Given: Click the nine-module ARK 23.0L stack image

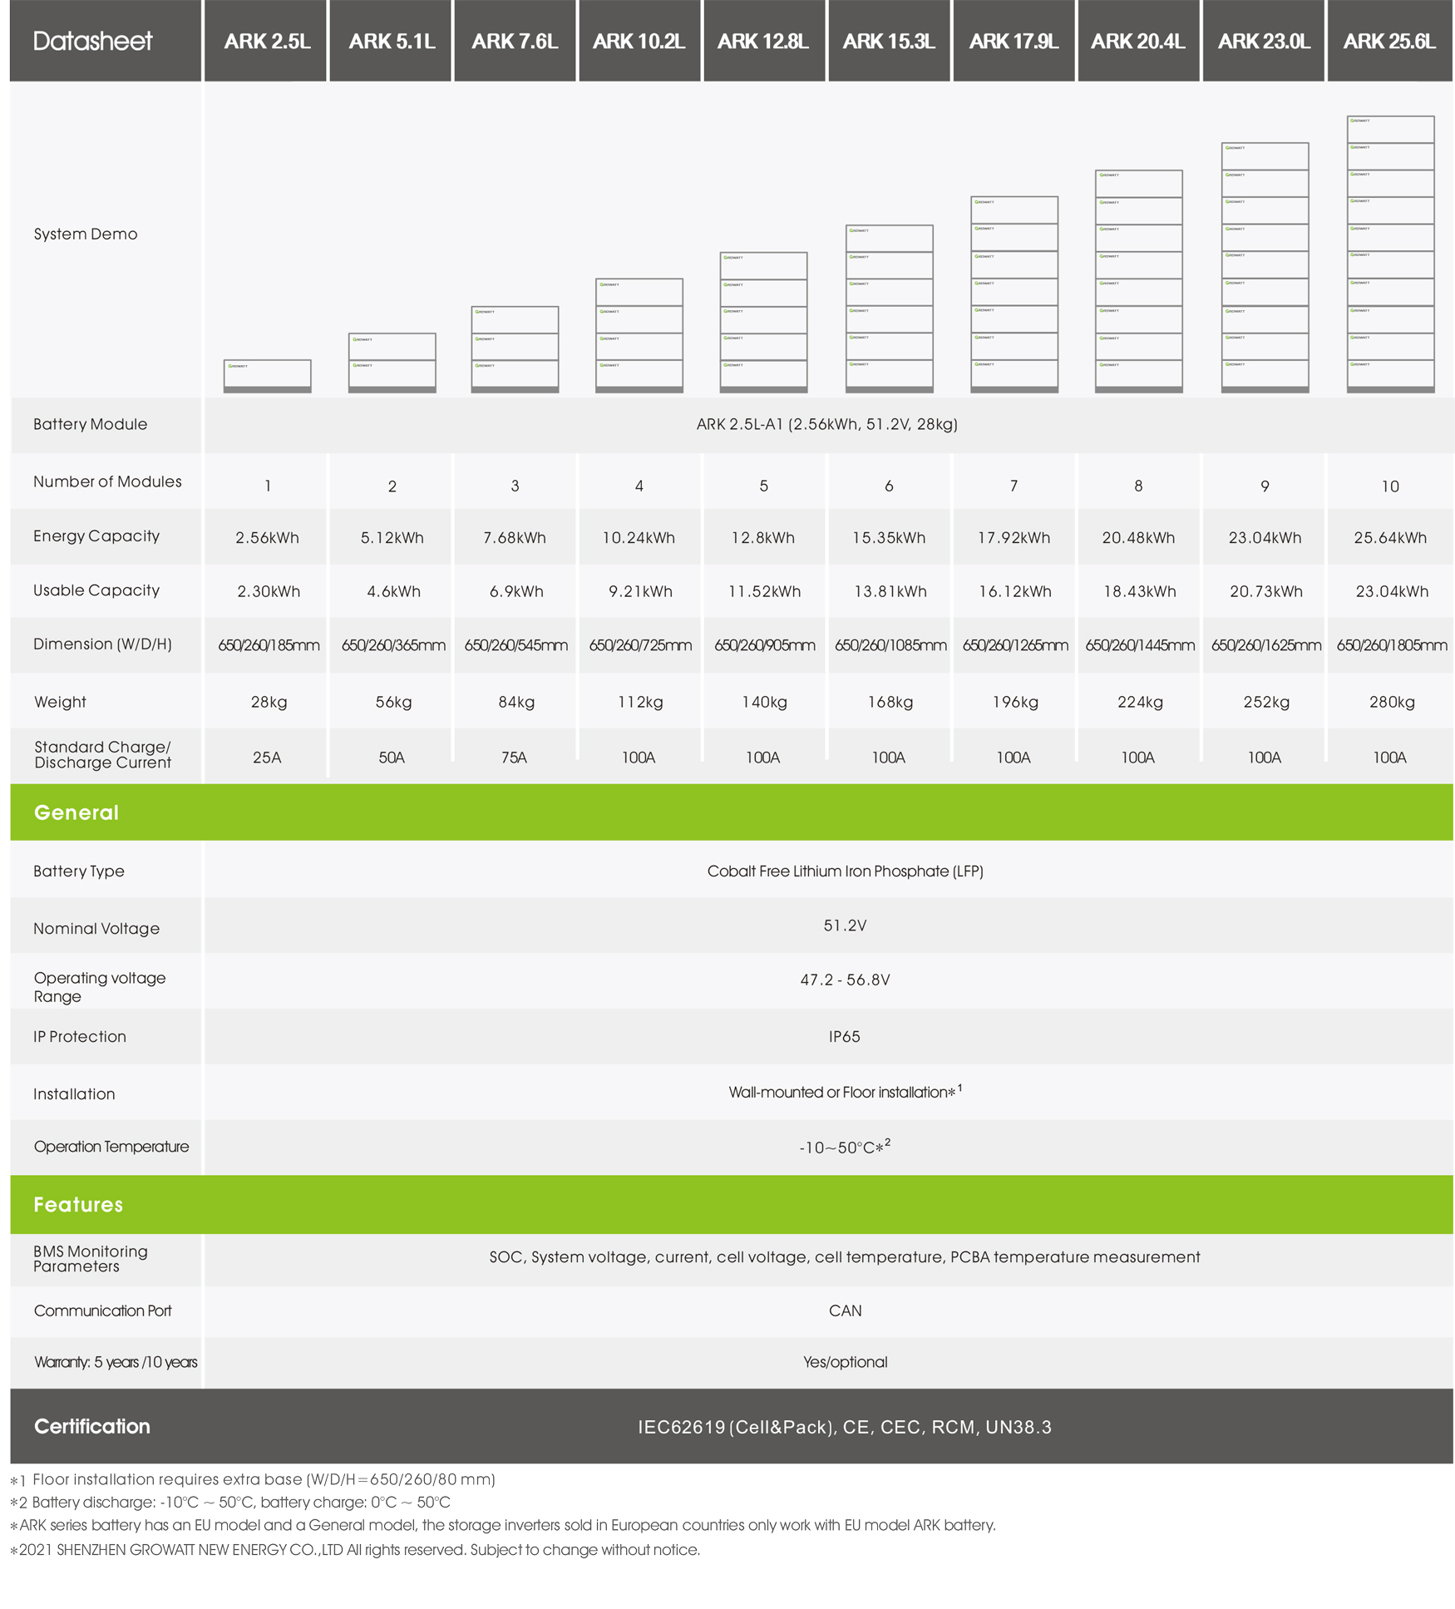Looking at the screenshot, I should [x=1265, y=268].
